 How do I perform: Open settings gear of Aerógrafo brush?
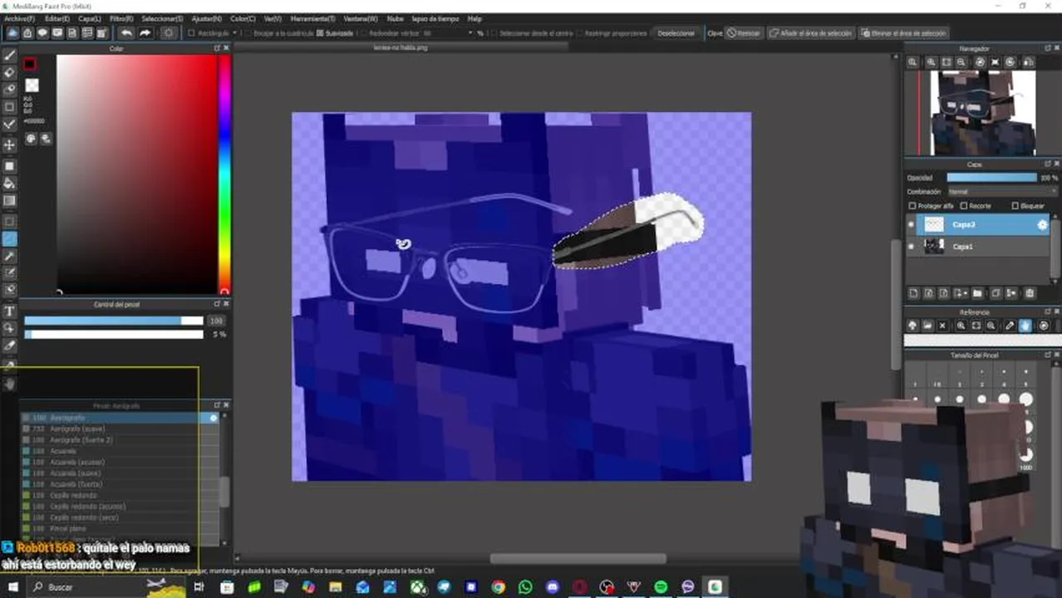click(x=214, y=418)
